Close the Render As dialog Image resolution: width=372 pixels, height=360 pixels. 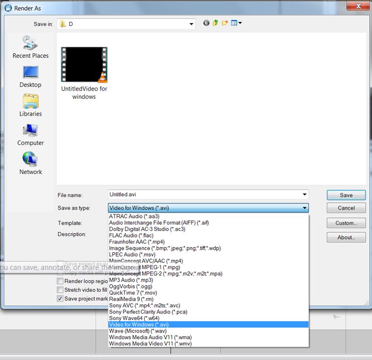pyautogui.click(x=358, y=6)
